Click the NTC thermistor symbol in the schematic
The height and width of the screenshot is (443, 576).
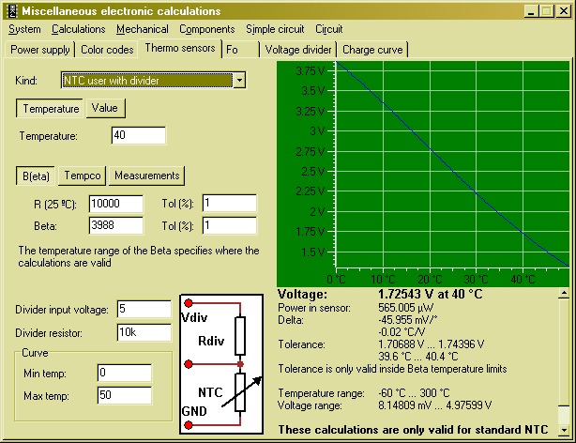(x=240, y=392)
